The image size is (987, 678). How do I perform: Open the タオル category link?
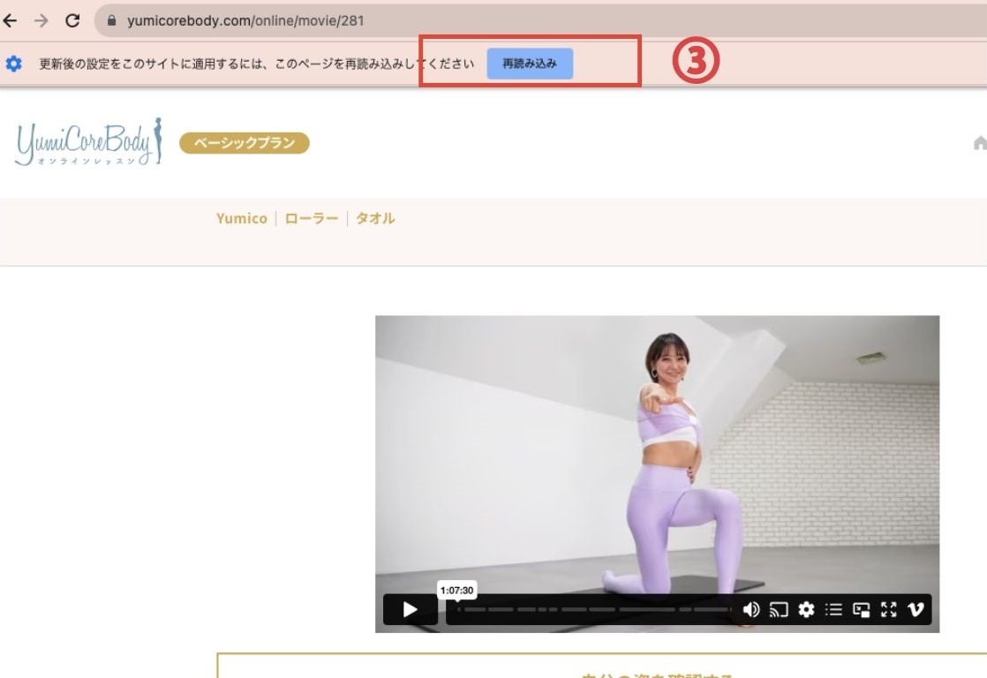(375, 218)
